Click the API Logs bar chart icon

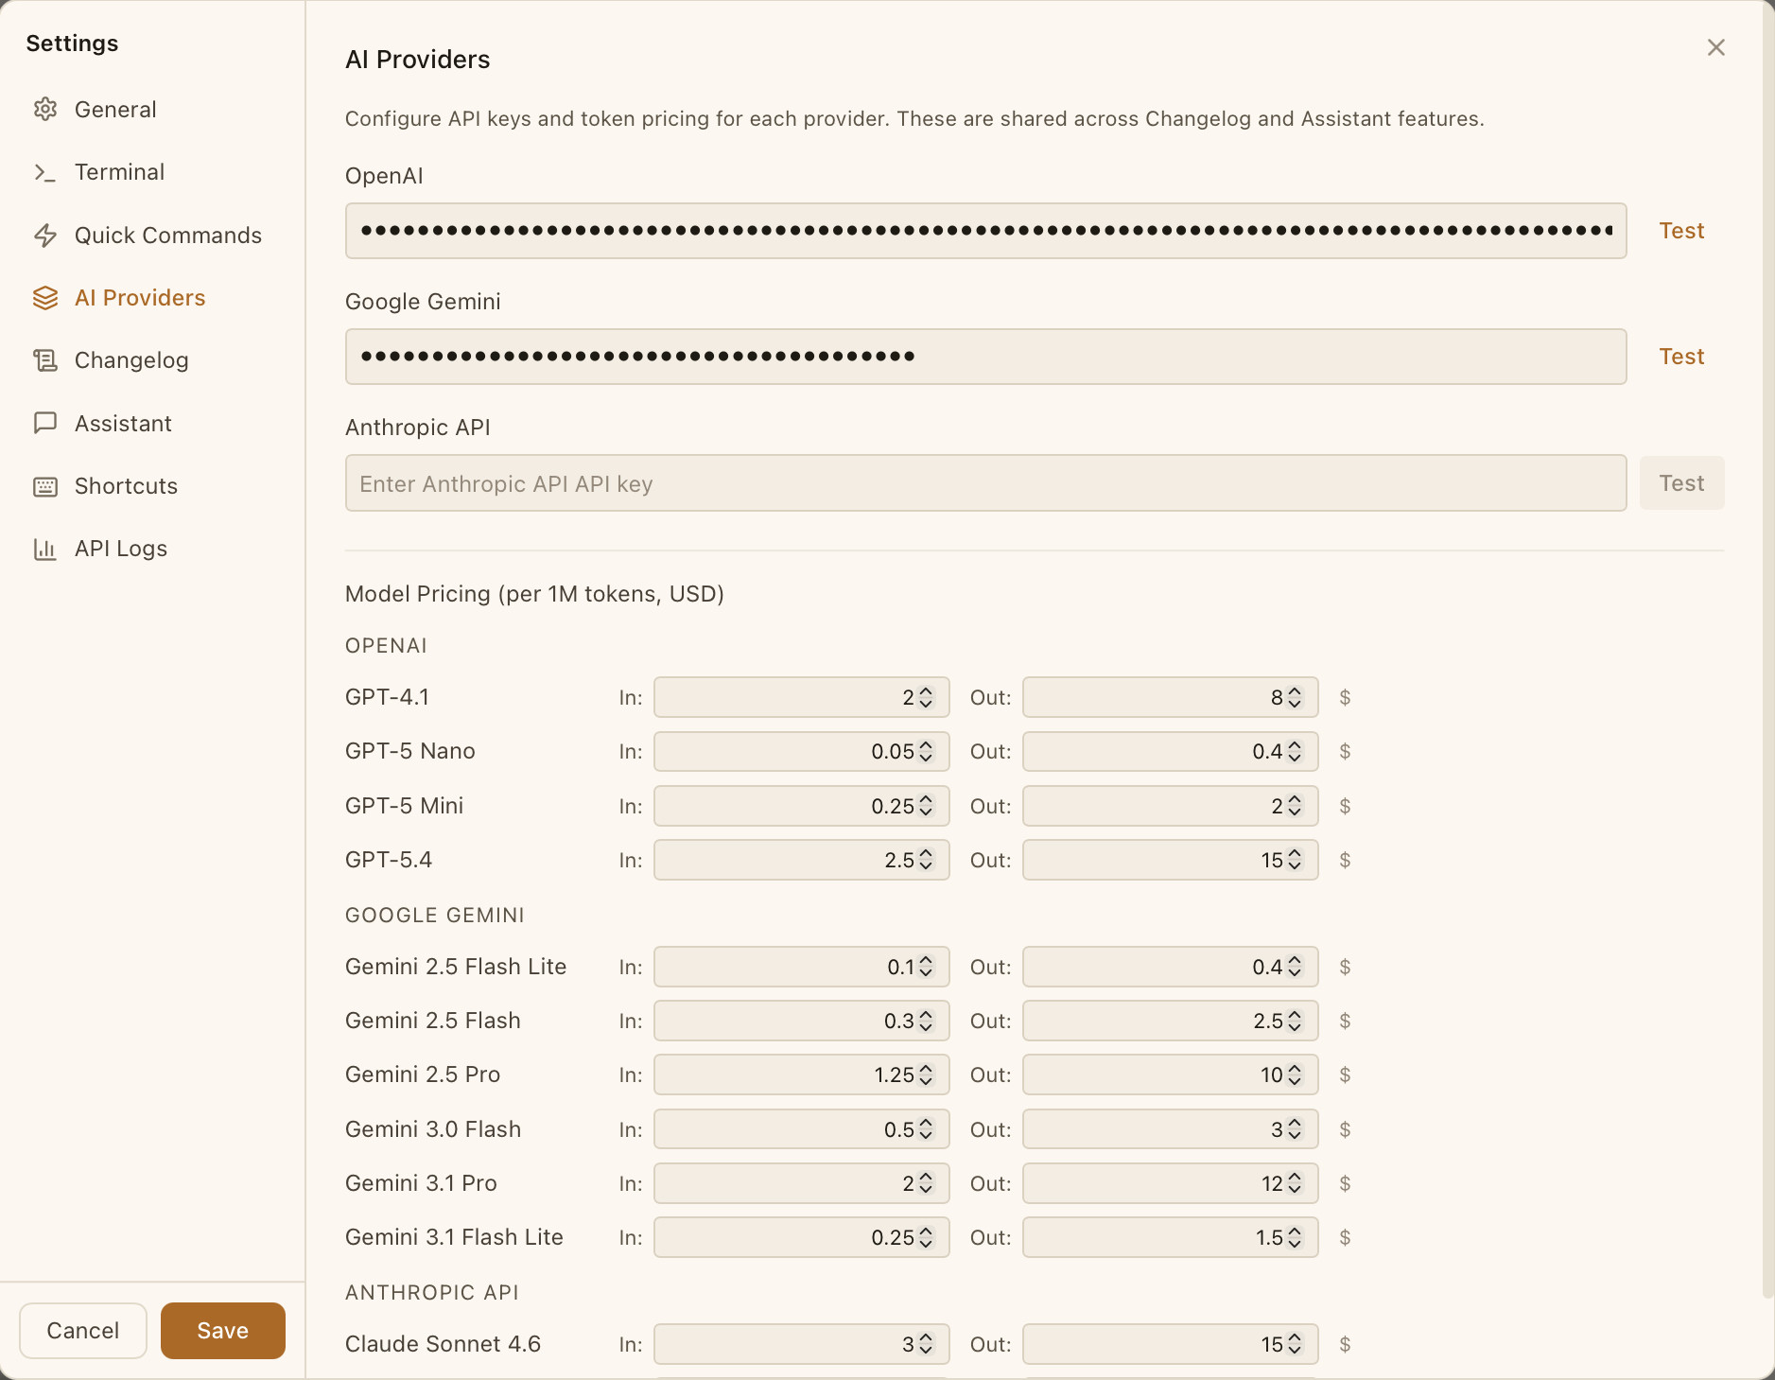[x=45, y=549]
